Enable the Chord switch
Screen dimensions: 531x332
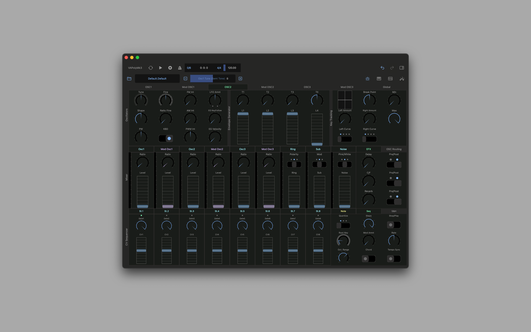tap(369, 259)
